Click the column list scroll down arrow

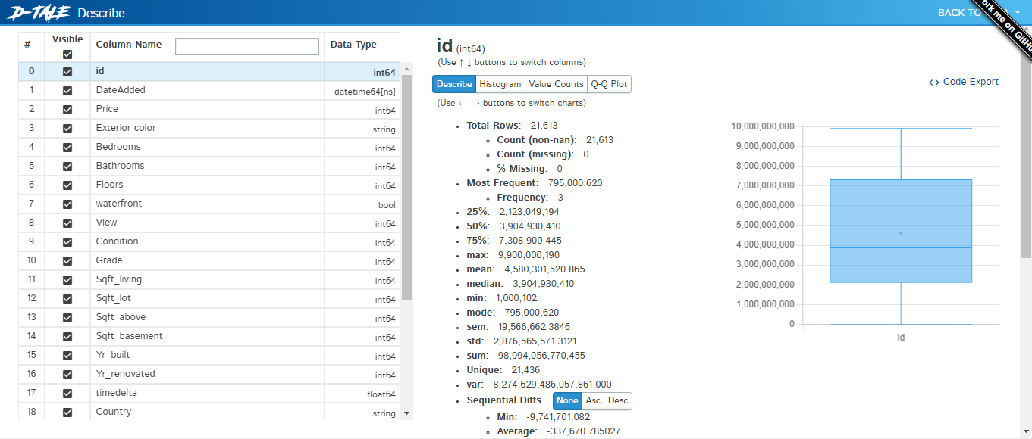click(x=406, y=413)
